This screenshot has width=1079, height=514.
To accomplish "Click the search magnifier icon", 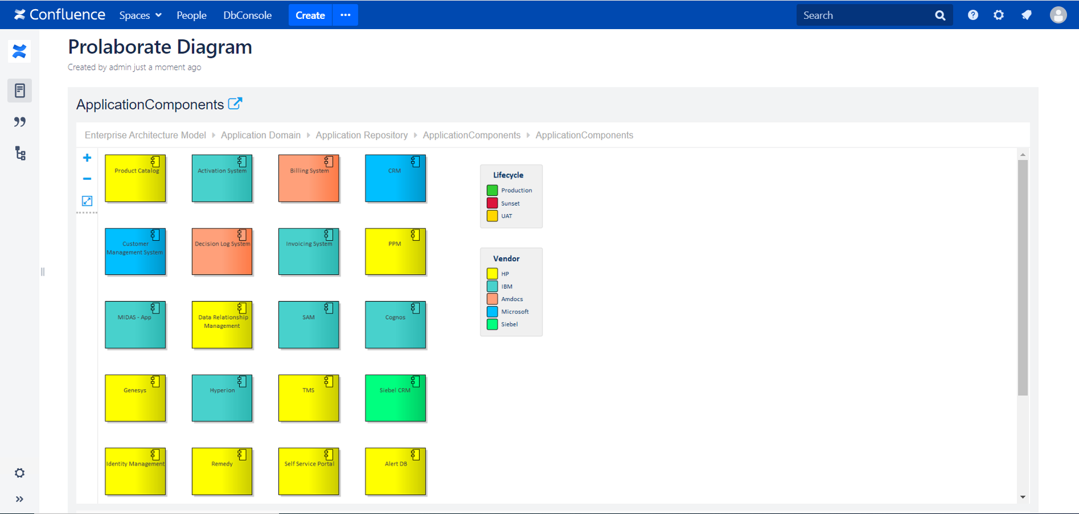I will (940, 15).
